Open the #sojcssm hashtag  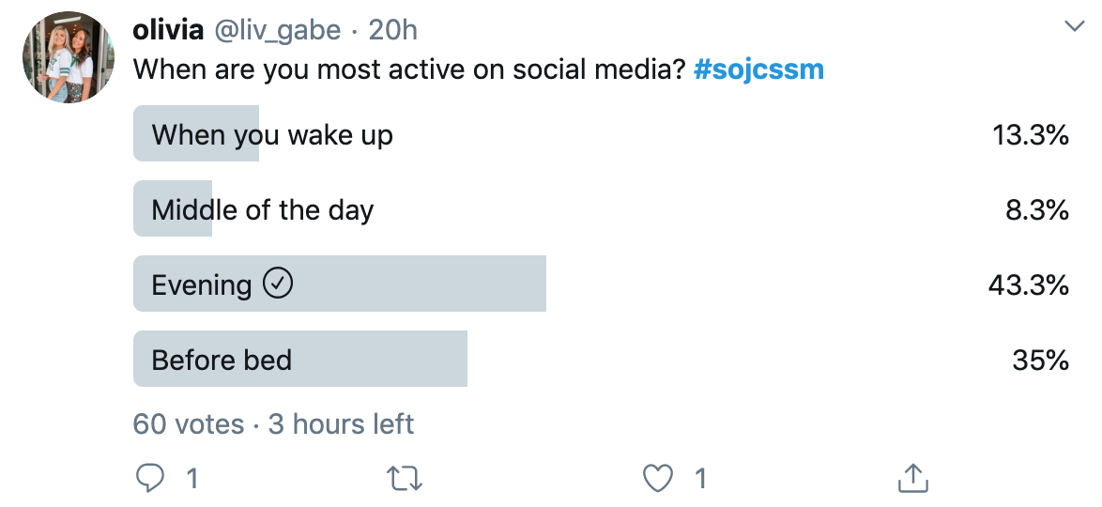pos(758,69)
